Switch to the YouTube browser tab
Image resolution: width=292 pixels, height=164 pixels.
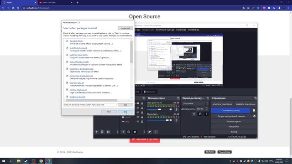[x=56, y=3]
